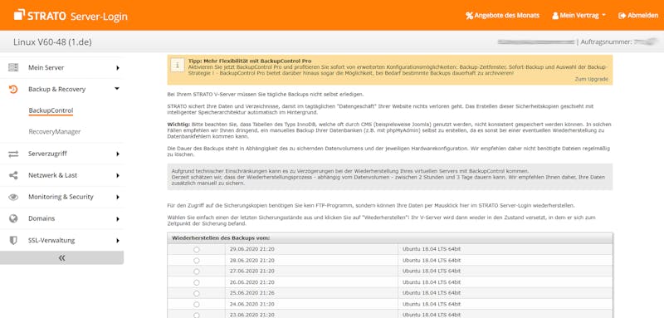Collapse Backup & Recovery submenu arrow

[x=117, y=89]
